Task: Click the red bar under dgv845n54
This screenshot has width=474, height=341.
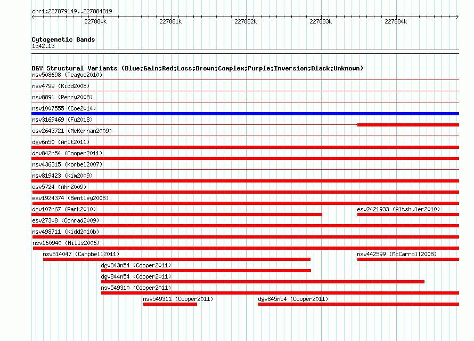Action: pyautogui.click(x=358, y=304)
